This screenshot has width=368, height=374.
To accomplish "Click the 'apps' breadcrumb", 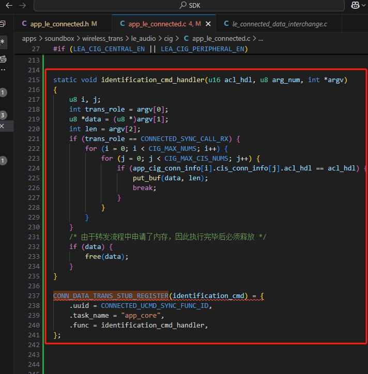I will point(29,38).
